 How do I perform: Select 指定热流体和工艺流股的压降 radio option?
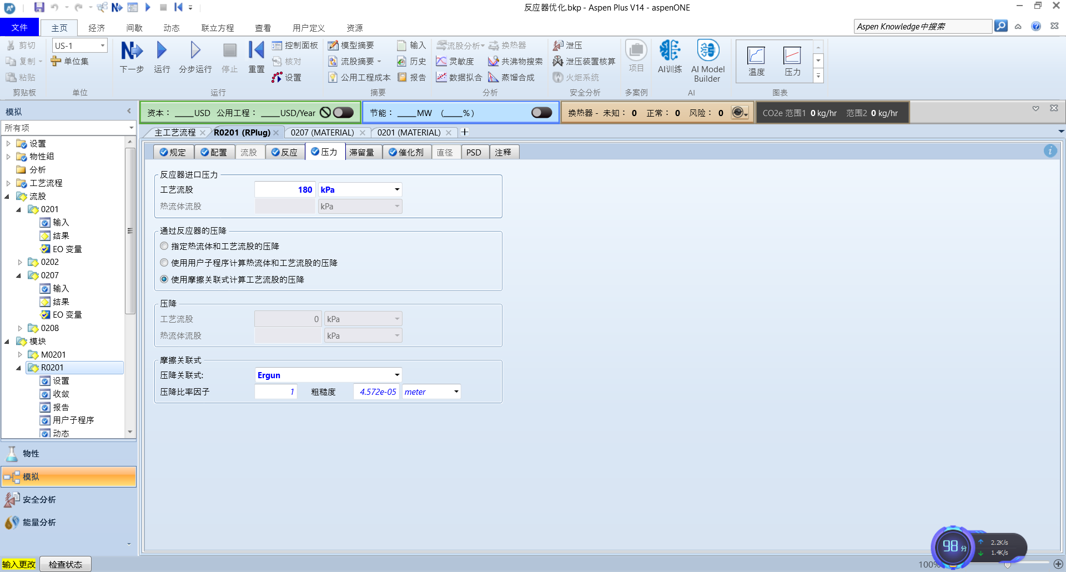pos(164,246)
